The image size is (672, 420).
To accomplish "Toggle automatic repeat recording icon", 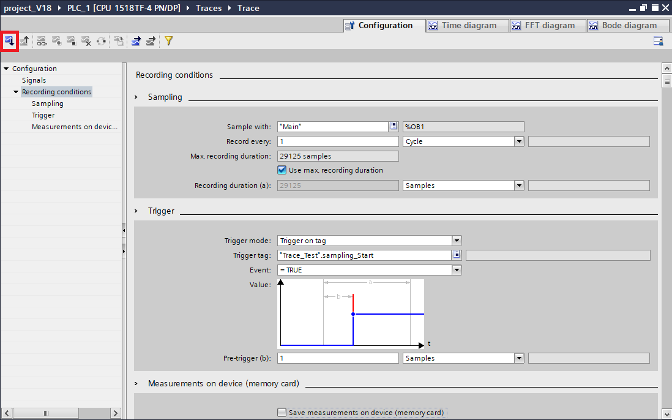I will pos(101,41).
